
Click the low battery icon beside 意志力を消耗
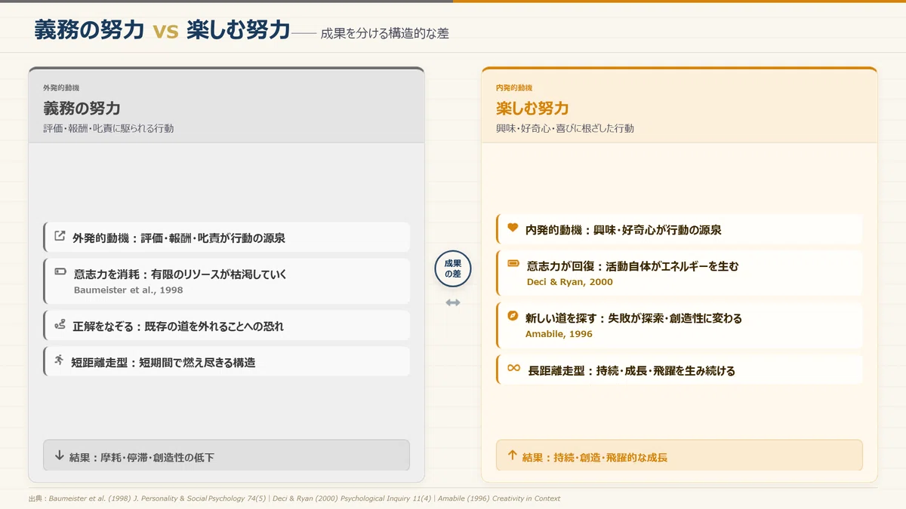click(x=60, y=271)
